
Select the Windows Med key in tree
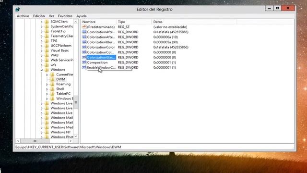[62, 127]
